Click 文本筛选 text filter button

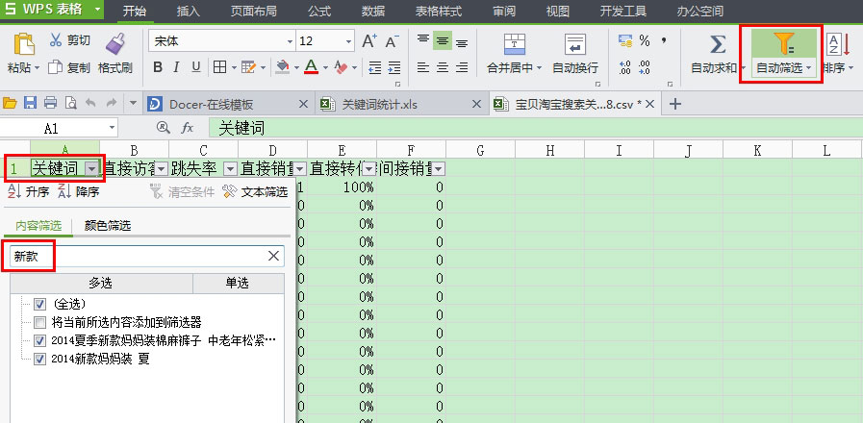[x=255, y=192]
